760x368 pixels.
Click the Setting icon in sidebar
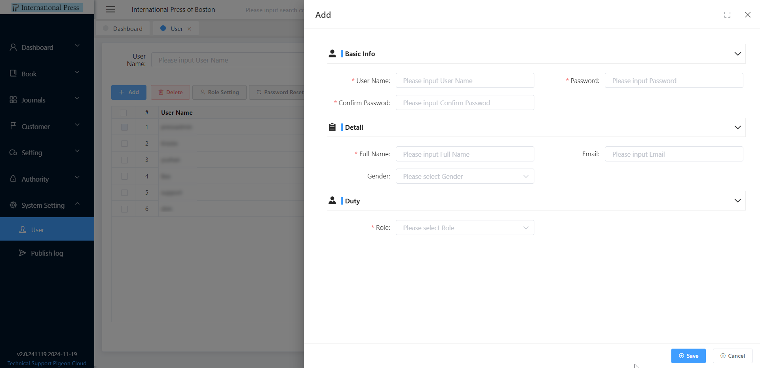[x=13, y=152]
